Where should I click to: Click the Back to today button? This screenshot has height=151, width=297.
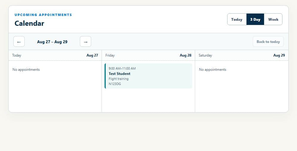pos(268,41)
